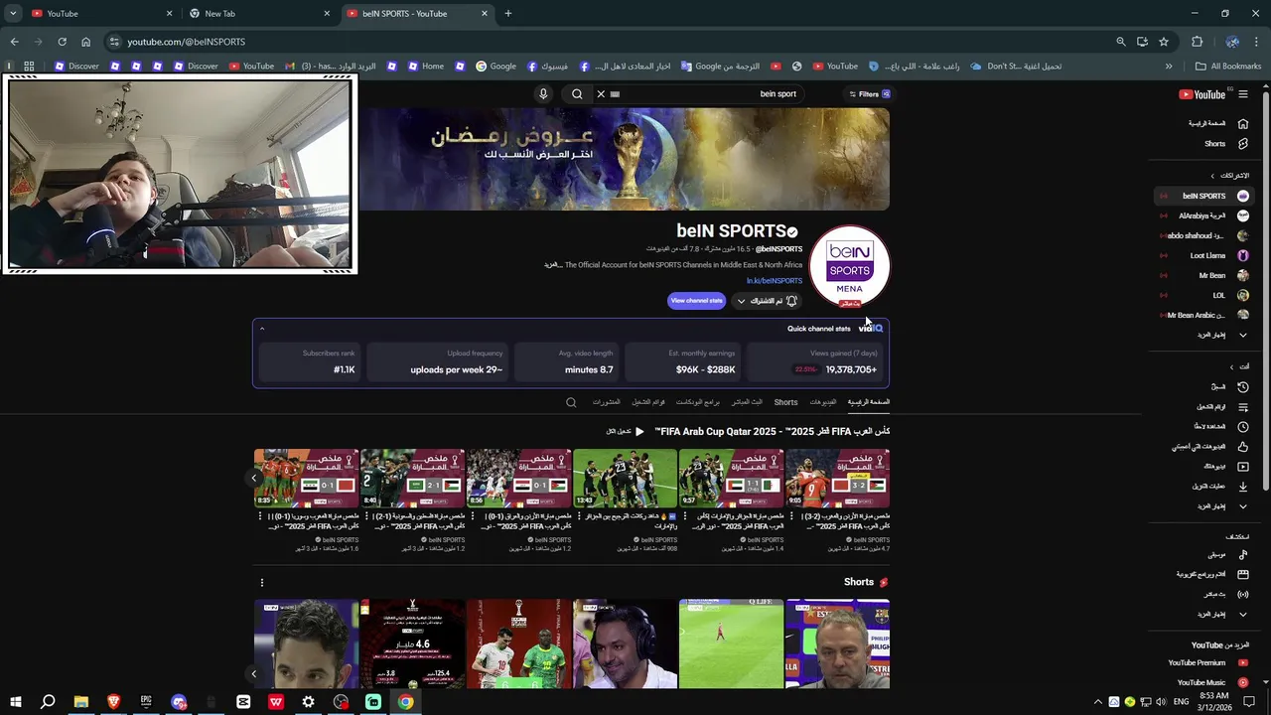Switch to the 'New Tab' browser tab
Image resolution: width=1271 pixels, height=715 pixels.
click(260, 13)
